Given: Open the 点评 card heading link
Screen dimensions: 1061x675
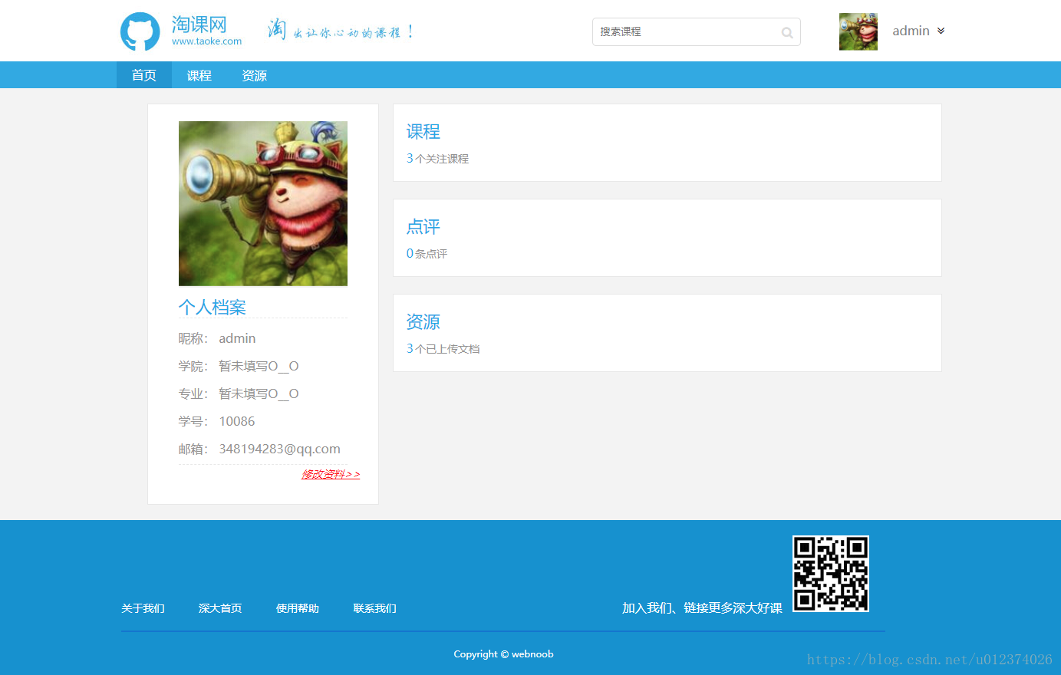Looking at the screenshot, I should click(x=423, y=227).
